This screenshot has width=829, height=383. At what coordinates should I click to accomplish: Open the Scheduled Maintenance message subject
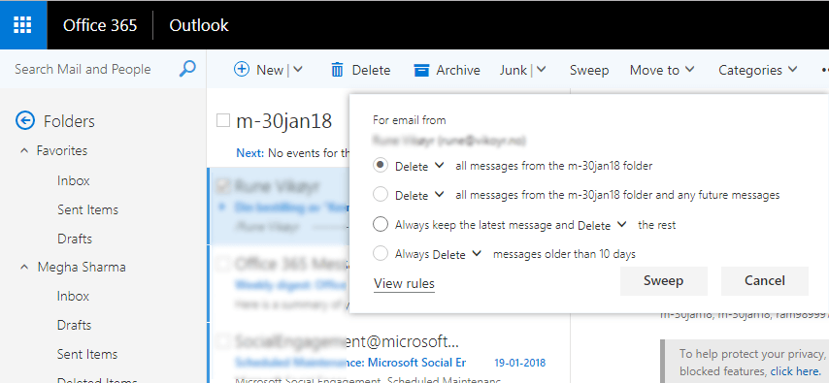pos(350,363)
